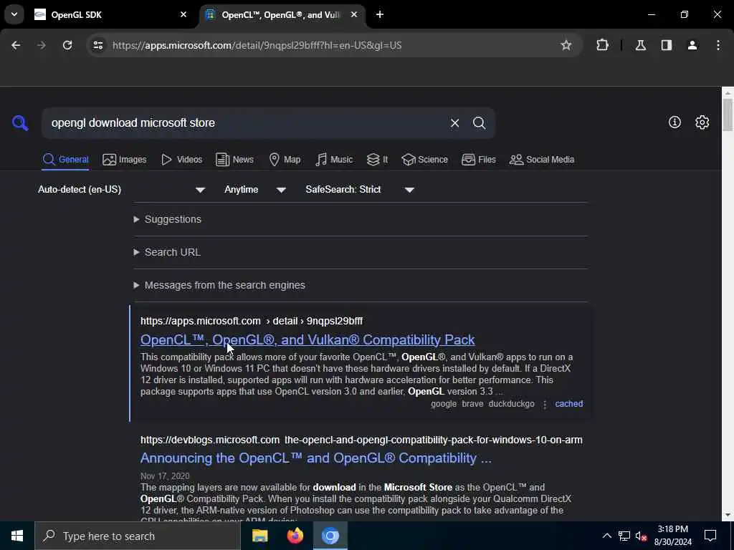Image resolution: width=734 pixels, height=550 pixels.
Task: Clear the search query with X
Action: (454, 123)
